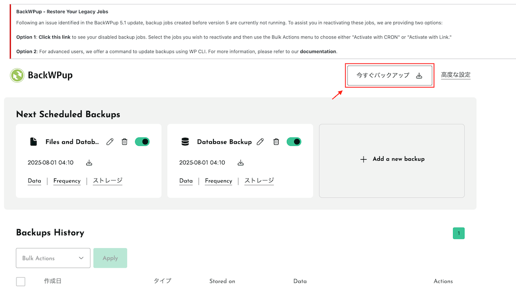Edit the Files and Database backup job

[110, 142]
